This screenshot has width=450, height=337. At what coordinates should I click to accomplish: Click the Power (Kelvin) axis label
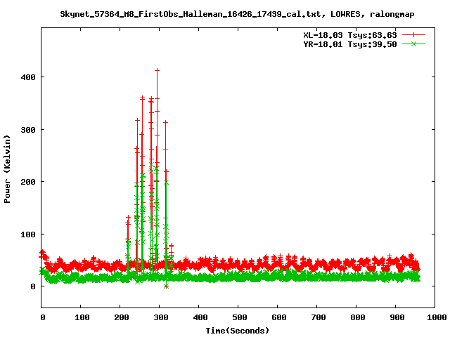7,169
